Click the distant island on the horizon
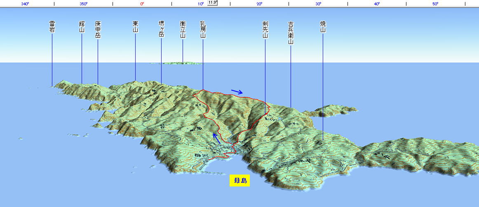Image resolution: width=479 pixels, height=207 pixels. (x=183, y=63)
